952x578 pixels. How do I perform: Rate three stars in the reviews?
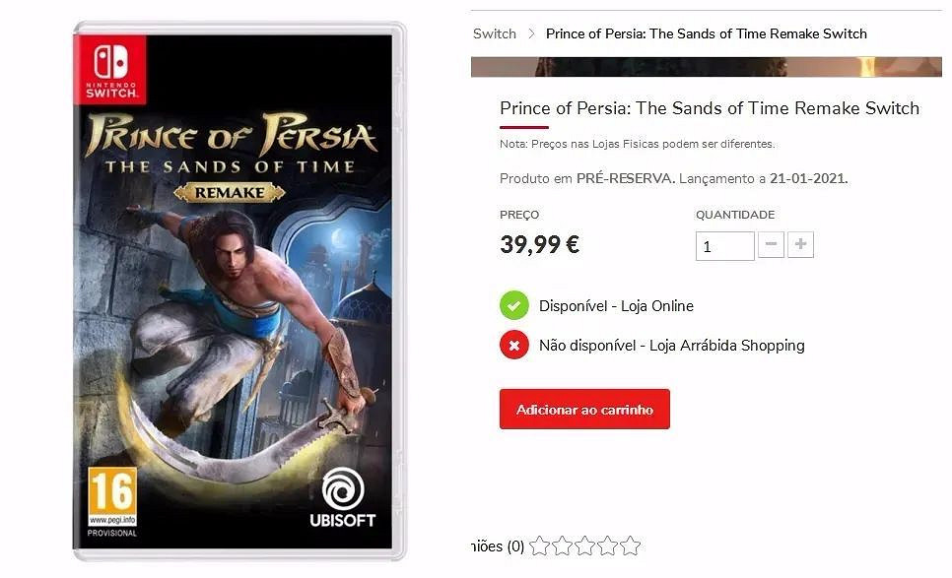point(585,546)
